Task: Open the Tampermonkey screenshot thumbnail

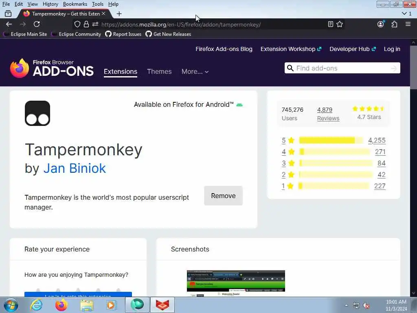Action: [236, 283]
